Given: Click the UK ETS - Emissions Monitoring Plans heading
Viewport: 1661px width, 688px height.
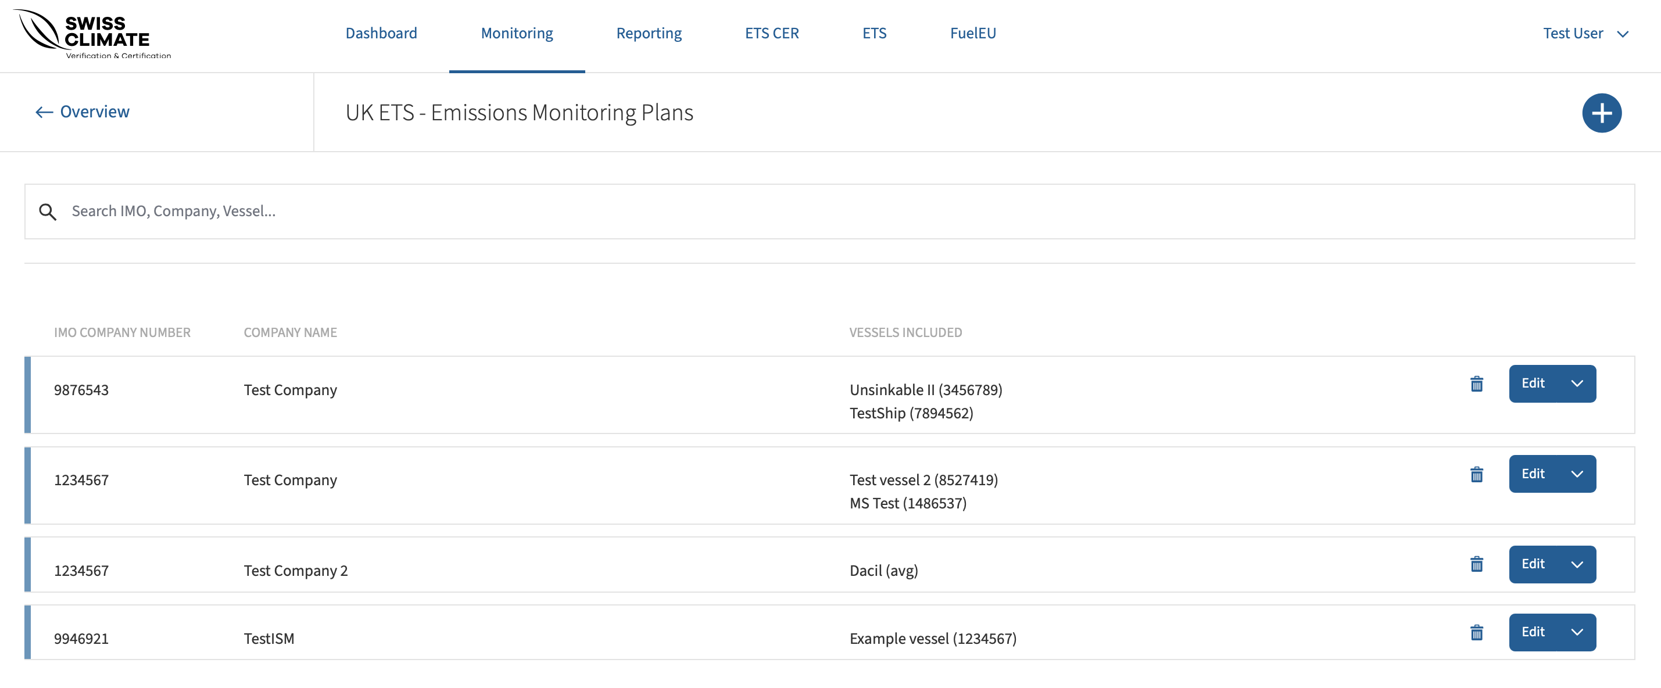Looking at the screenshot, I should pos(519,113).
